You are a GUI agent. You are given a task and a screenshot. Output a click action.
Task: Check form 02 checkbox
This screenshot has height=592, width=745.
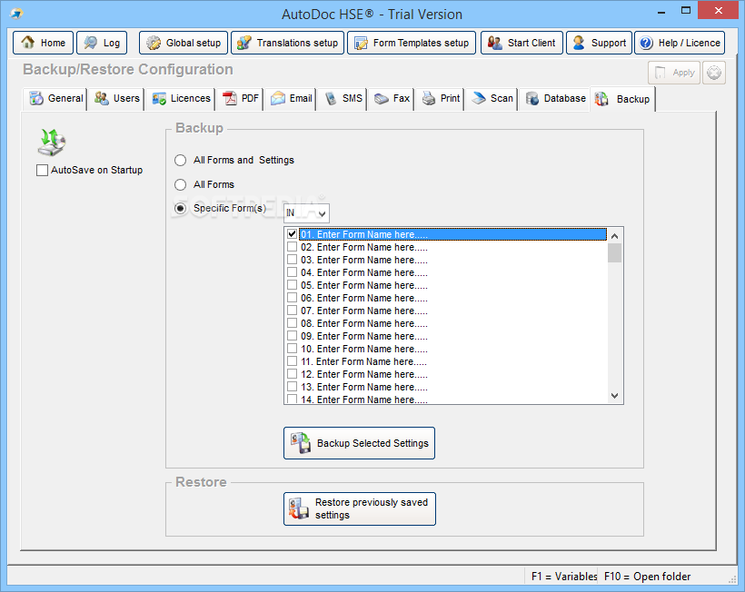(x=293, y=247)
